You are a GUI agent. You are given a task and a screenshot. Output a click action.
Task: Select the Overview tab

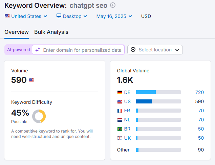tap(17, 32)
